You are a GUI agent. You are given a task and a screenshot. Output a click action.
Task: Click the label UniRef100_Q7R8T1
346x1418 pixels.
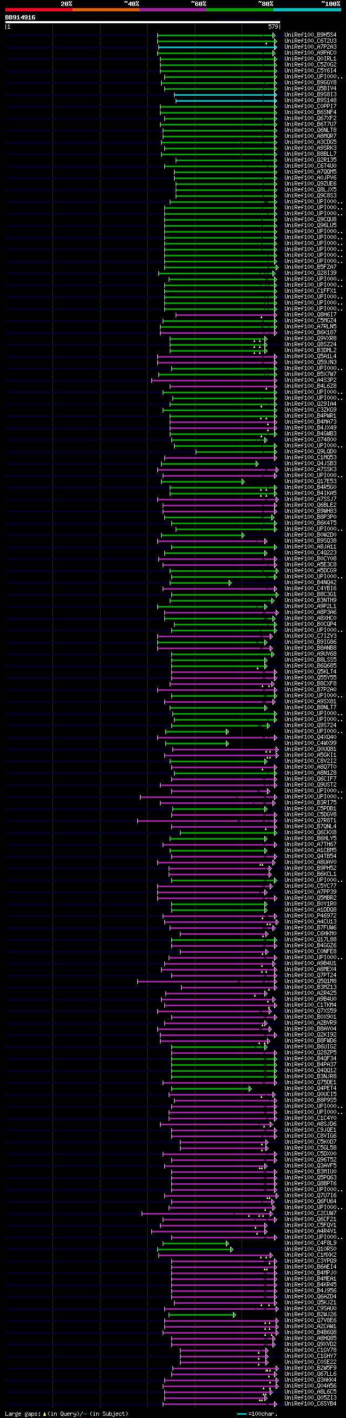coord(310,821)
